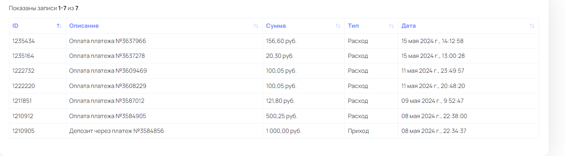Viewport: 565px width, 156px height.
Task: Select payment №3609469 row
Action: click(x=274, y=71)
